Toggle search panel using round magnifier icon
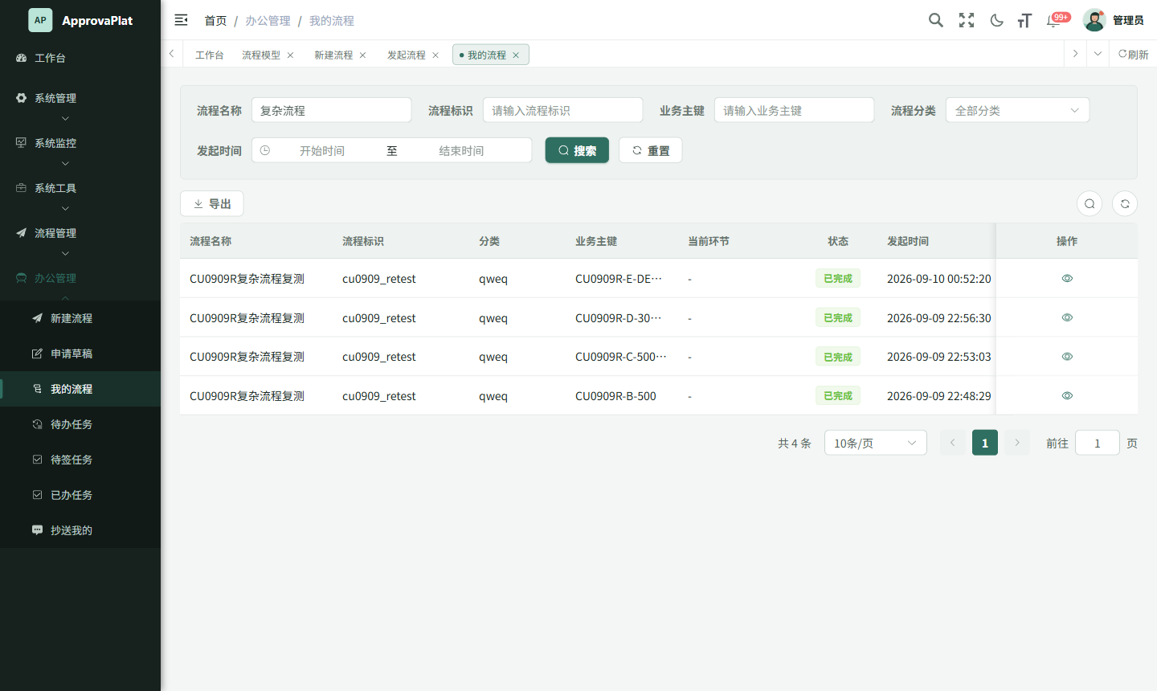 tap(1090, 203)
